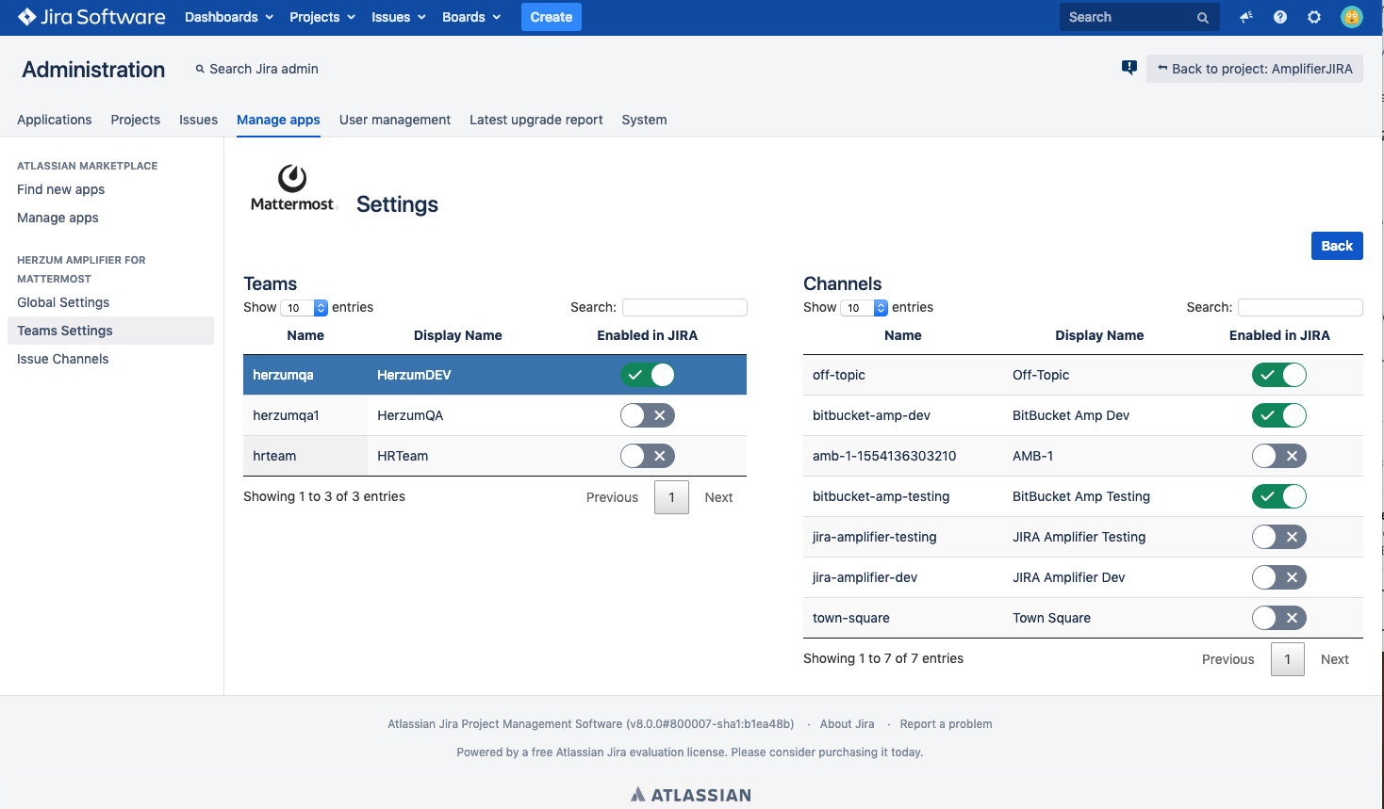Disable the off-topic channel toggle

pyautogui.click(x=1278, y=375)
